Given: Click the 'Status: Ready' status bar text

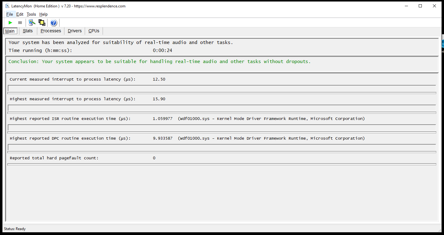Looking at the screenshot, I should point(15,229).
